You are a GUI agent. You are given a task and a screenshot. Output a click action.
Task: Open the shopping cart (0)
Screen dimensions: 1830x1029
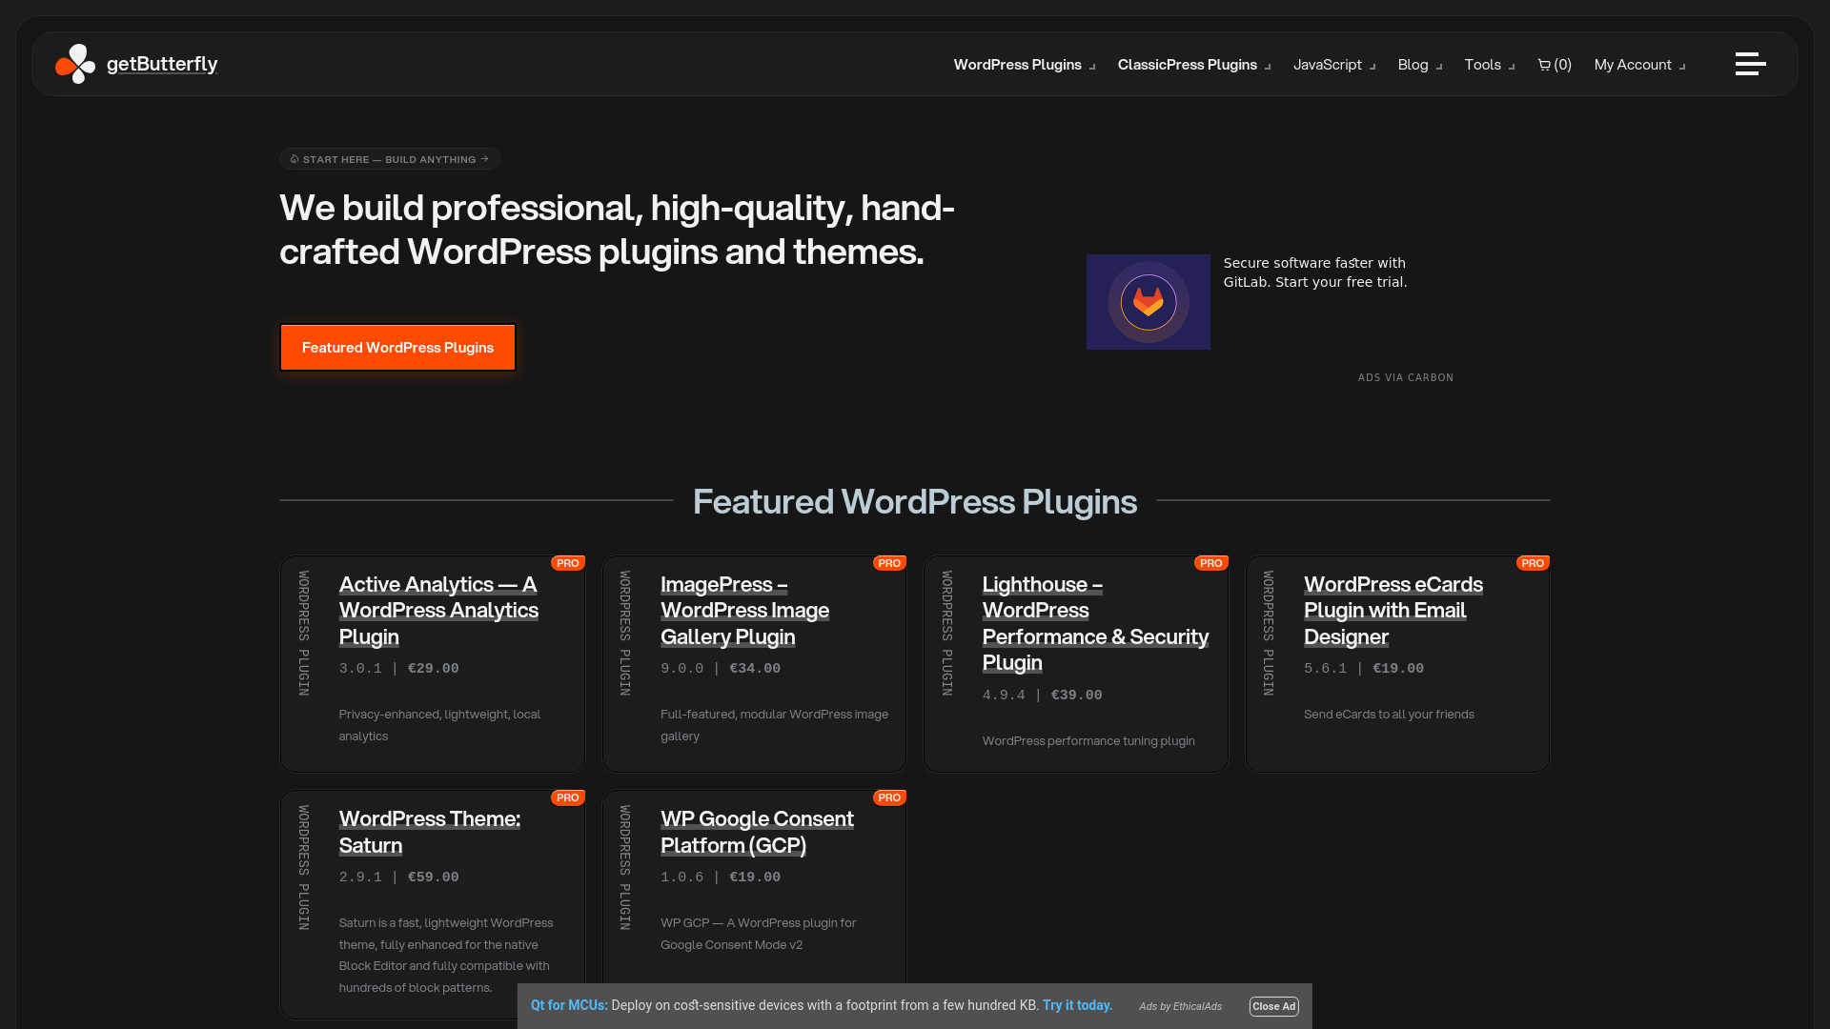(1555, 65)
